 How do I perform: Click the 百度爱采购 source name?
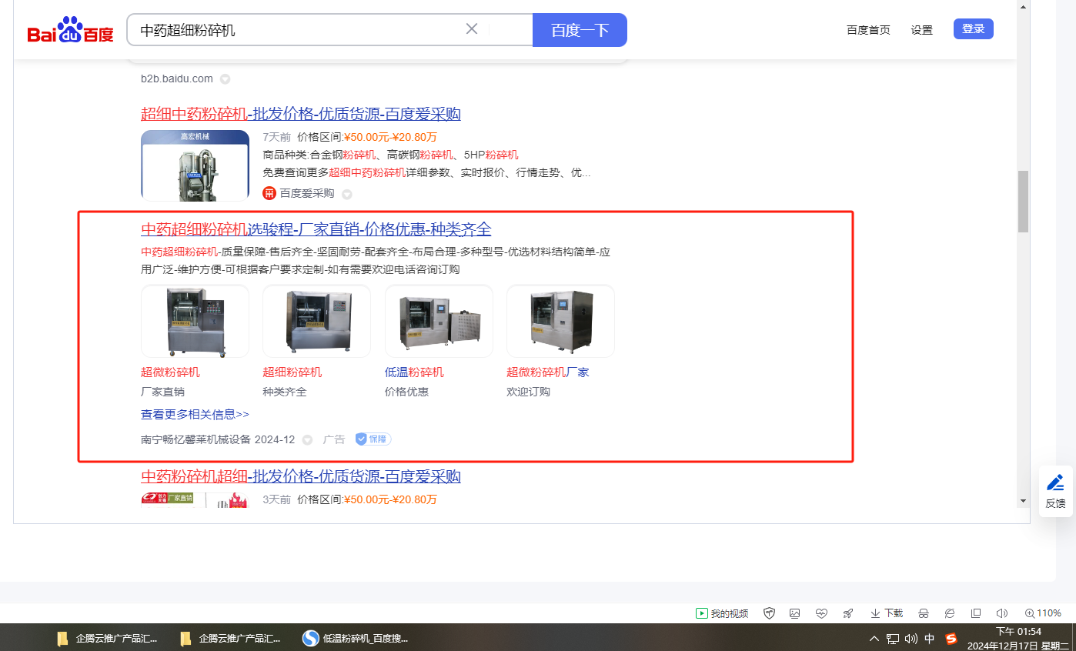pyautogui.click(x=307, y=193)
